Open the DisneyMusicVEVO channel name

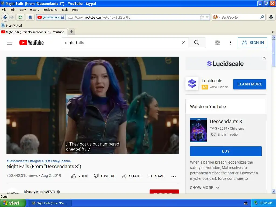39,192
